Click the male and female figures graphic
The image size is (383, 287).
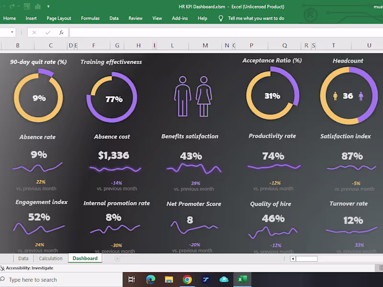pos(193,97)
